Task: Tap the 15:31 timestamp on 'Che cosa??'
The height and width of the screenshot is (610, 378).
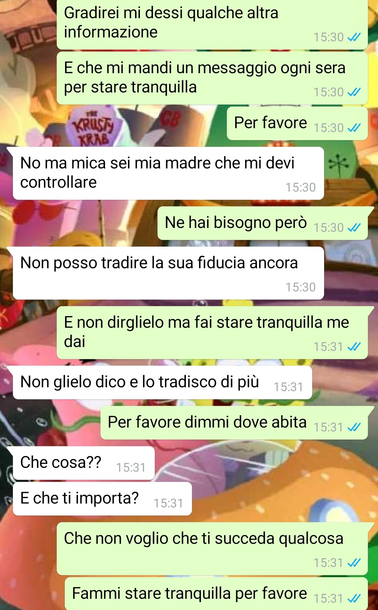Action: [131, 467]
